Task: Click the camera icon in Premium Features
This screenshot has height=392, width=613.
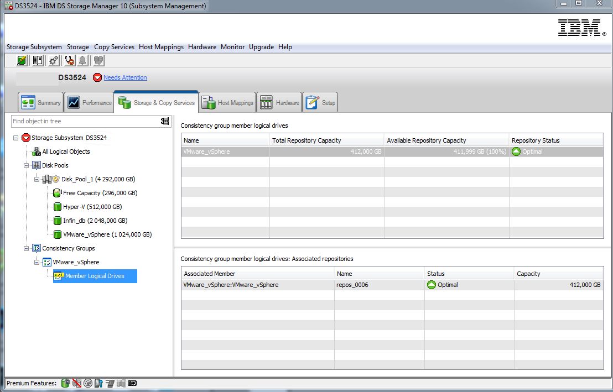Action: (132, 383)
